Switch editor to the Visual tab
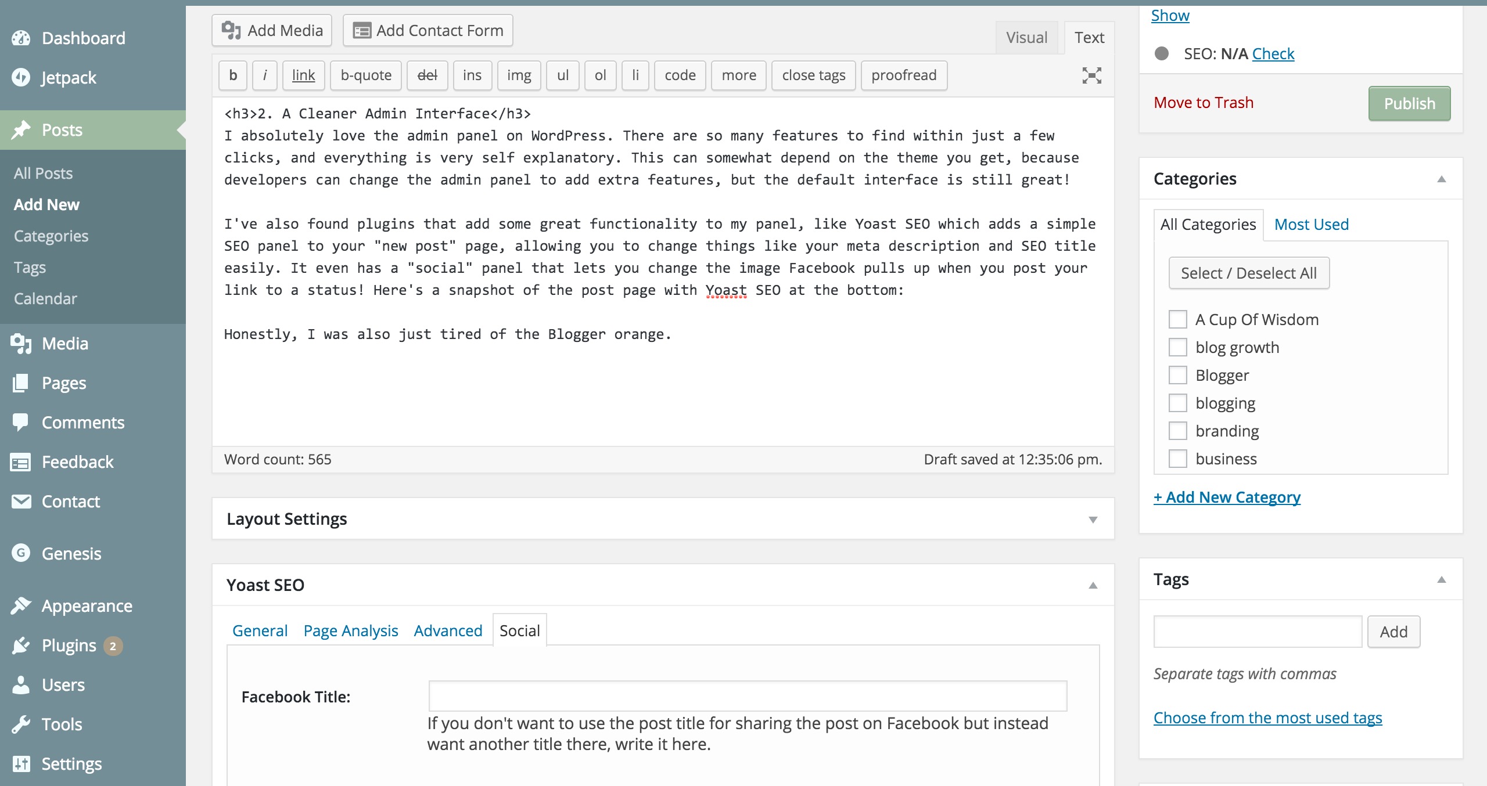The height and width of the screenshot is (786, 1487). pos(1026,38)
